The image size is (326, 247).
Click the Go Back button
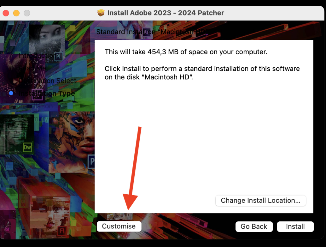(x=254, y=226)
